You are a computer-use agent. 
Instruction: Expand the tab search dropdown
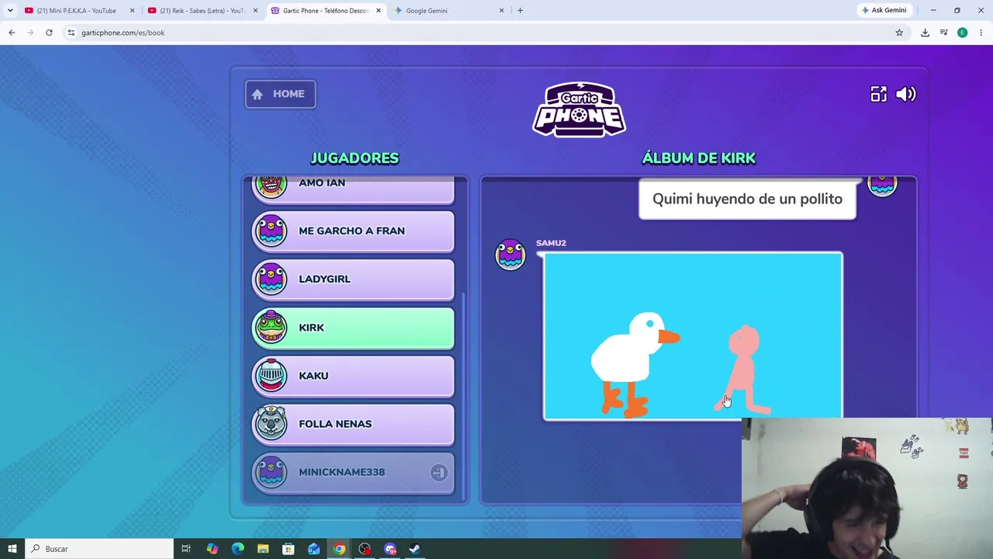(x=10, y=11)
